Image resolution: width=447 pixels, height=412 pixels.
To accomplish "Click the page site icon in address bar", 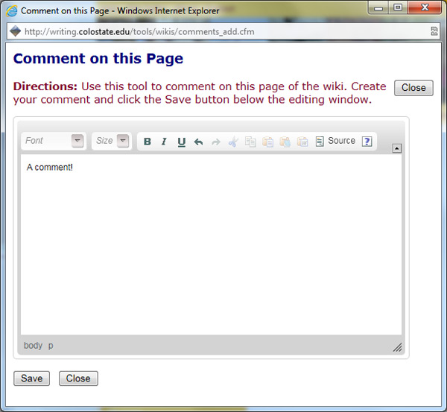I will tap(16, 31).
